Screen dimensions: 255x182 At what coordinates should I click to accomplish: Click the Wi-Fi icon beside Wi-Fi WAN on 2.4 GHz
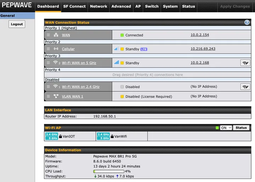56,86
